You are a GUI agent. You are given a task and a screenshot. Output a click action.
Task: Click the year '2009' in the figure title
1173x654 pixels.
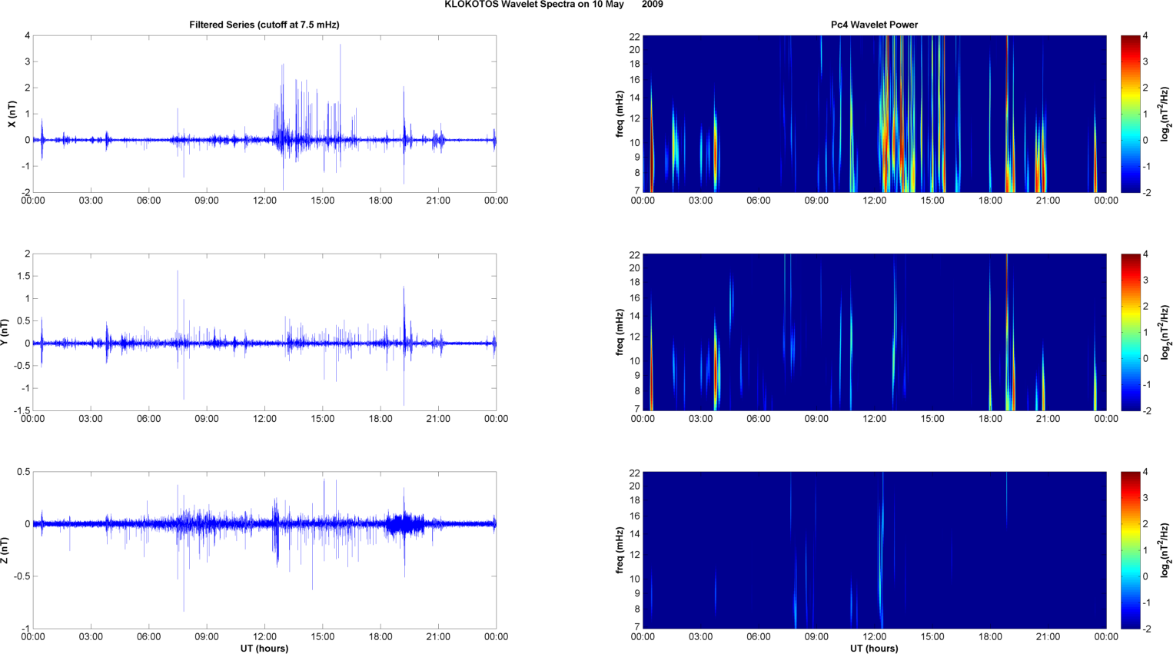(652, 5)
